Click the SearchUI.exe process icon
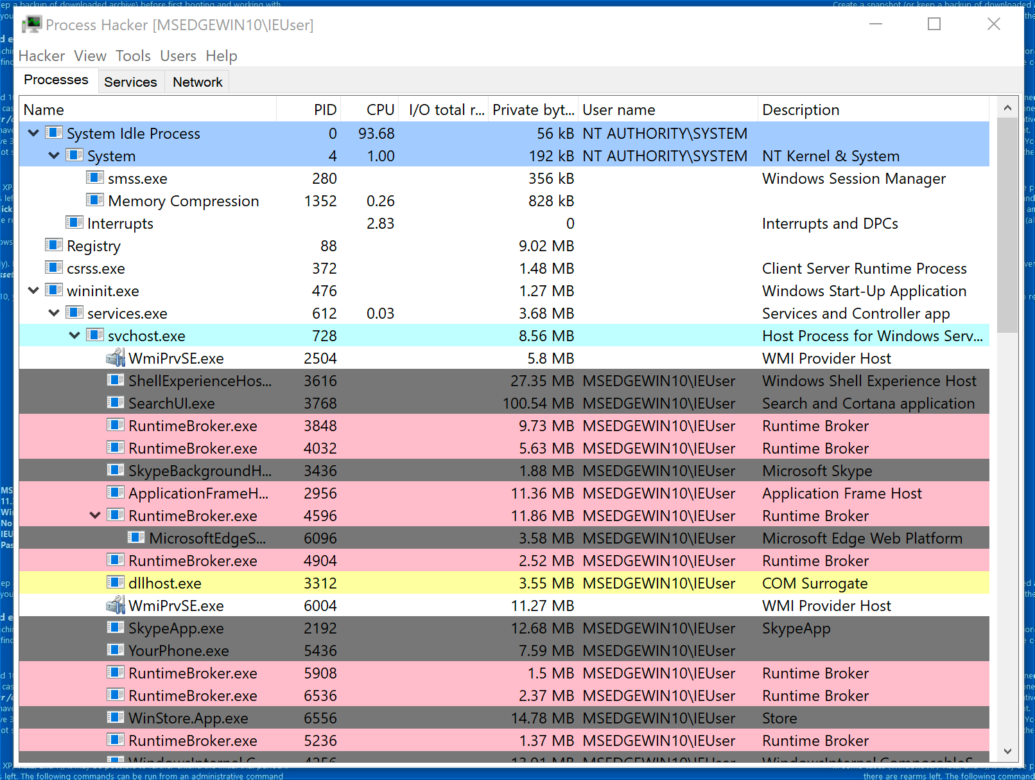The width and height of the screenshot is (1035, 780). tap(116, 402)
